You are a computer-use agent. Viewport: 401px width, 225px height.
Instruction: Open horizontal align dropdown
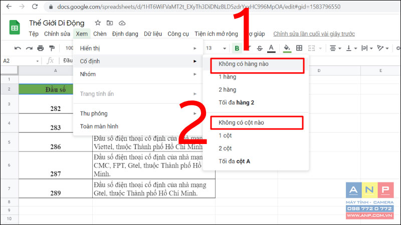[x=335, y=48]
